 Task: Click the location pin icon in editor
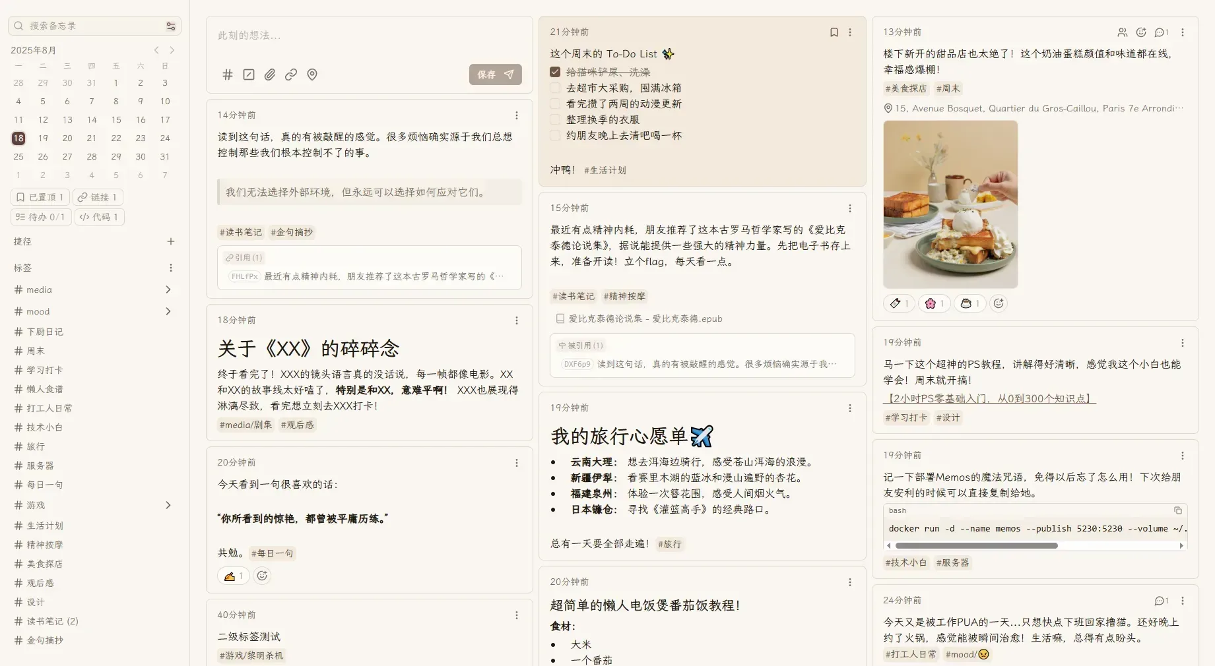[x=312, y=75]
